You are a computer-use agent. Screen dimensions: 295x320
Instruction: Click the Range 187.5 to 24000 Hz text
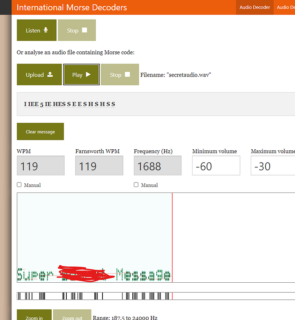(x=125, y=318)
